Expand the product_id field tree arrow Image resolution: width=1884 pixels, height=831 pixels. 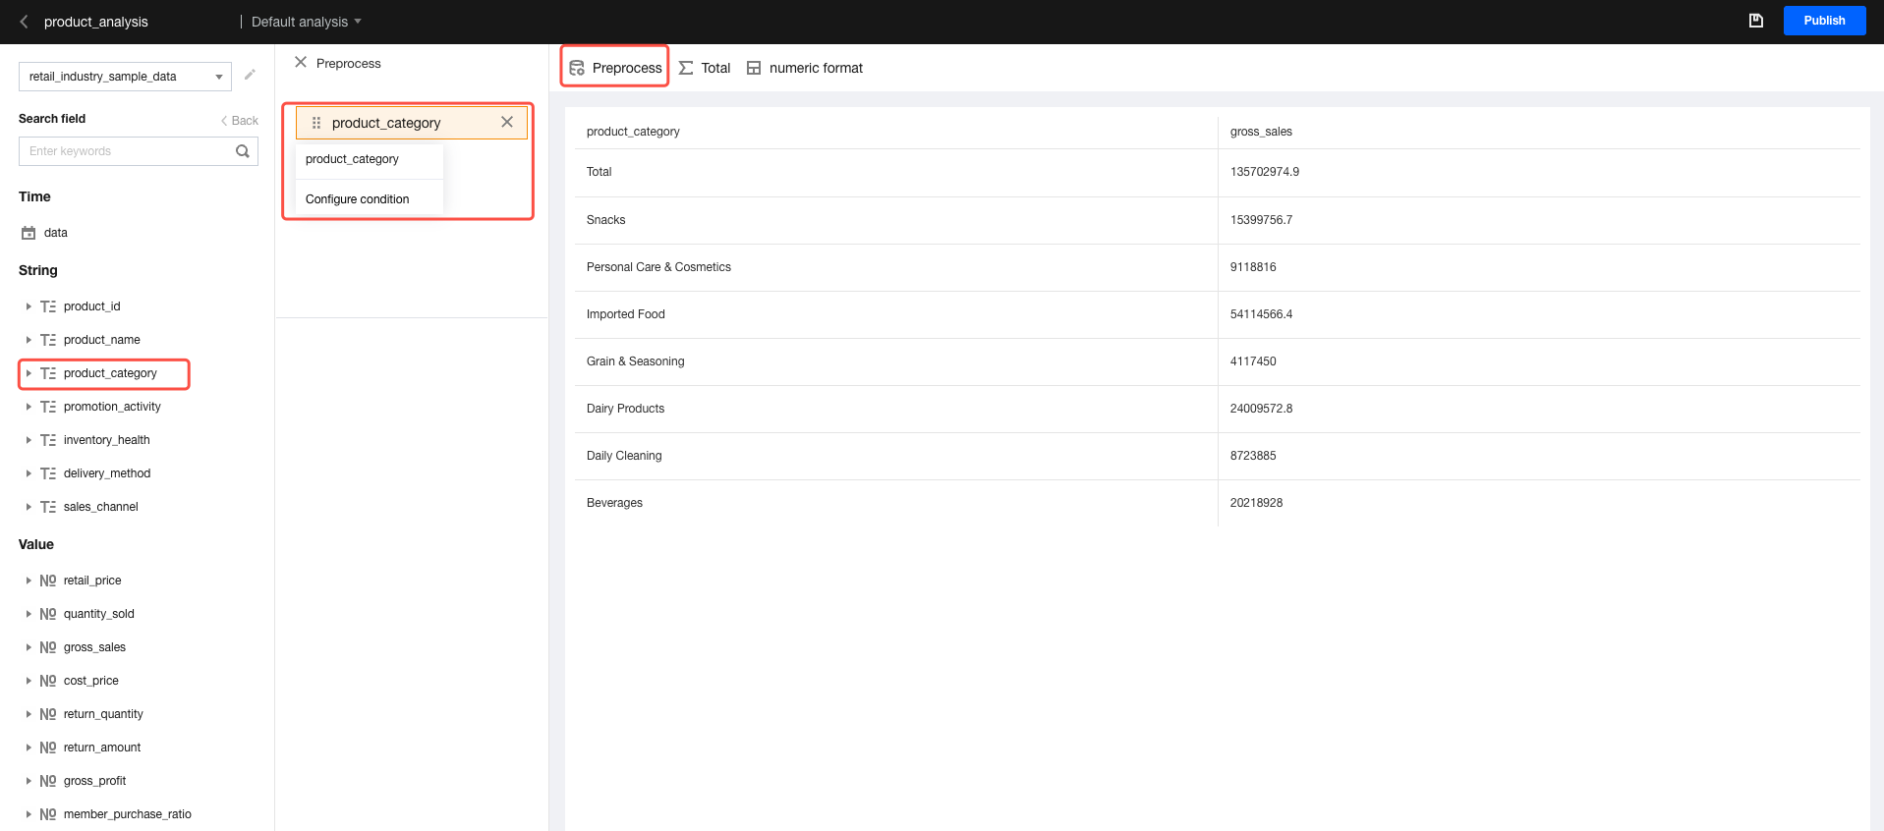pos(29,306)
